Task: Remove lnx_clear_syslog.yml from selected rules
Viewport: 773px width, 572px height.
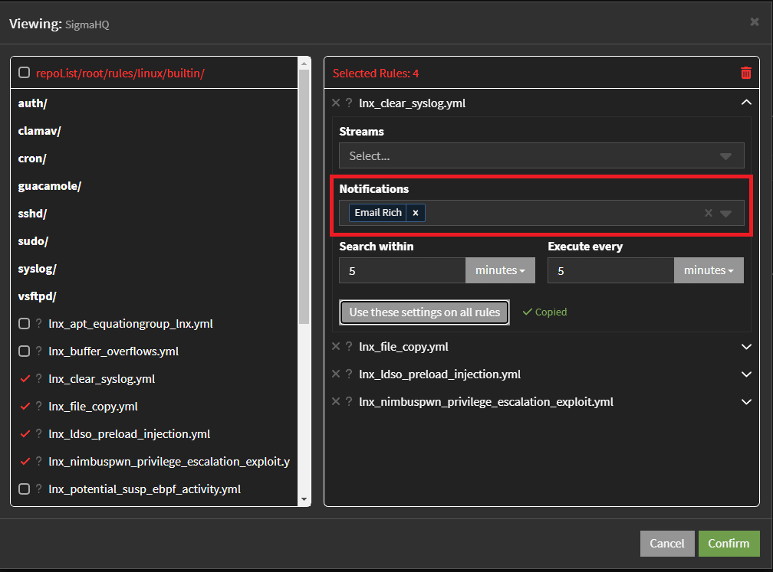Action: (x=336, y=103)
